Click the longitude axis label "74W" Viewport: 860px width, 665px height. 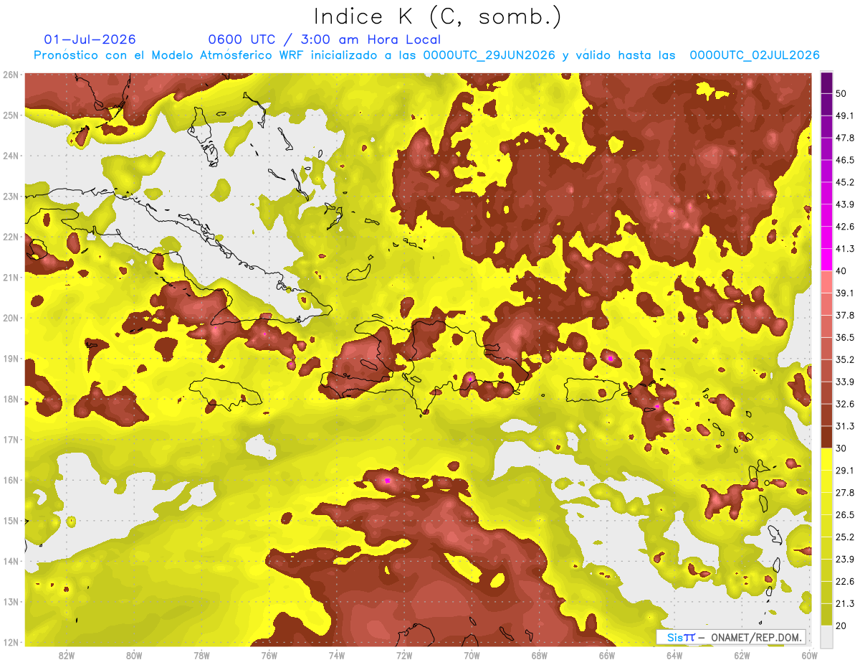[337, 655]
